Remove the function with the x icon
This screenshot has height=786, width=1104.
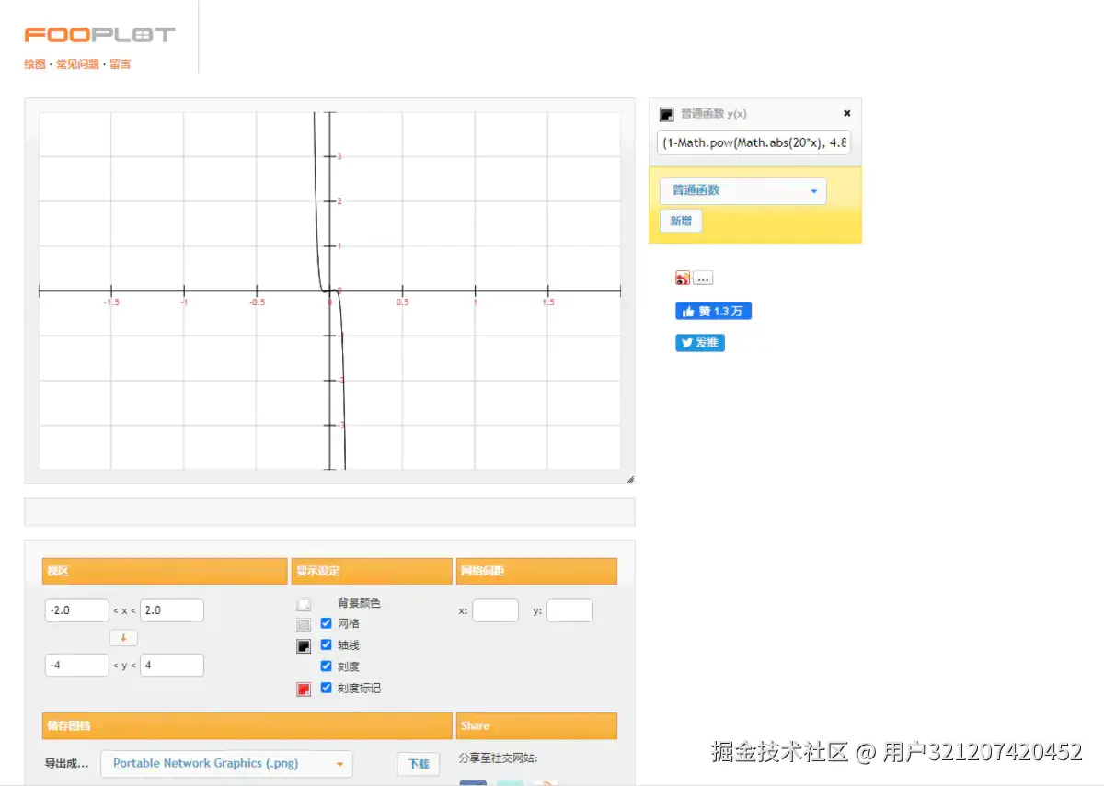point(847,113)
